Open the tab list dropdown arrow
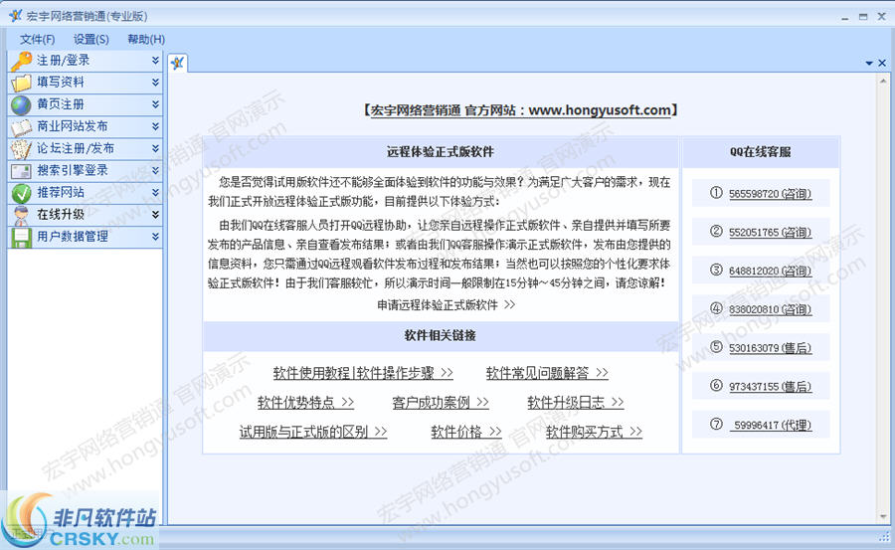Viewport: 895px width, 550px height. (x=869, y=64)
